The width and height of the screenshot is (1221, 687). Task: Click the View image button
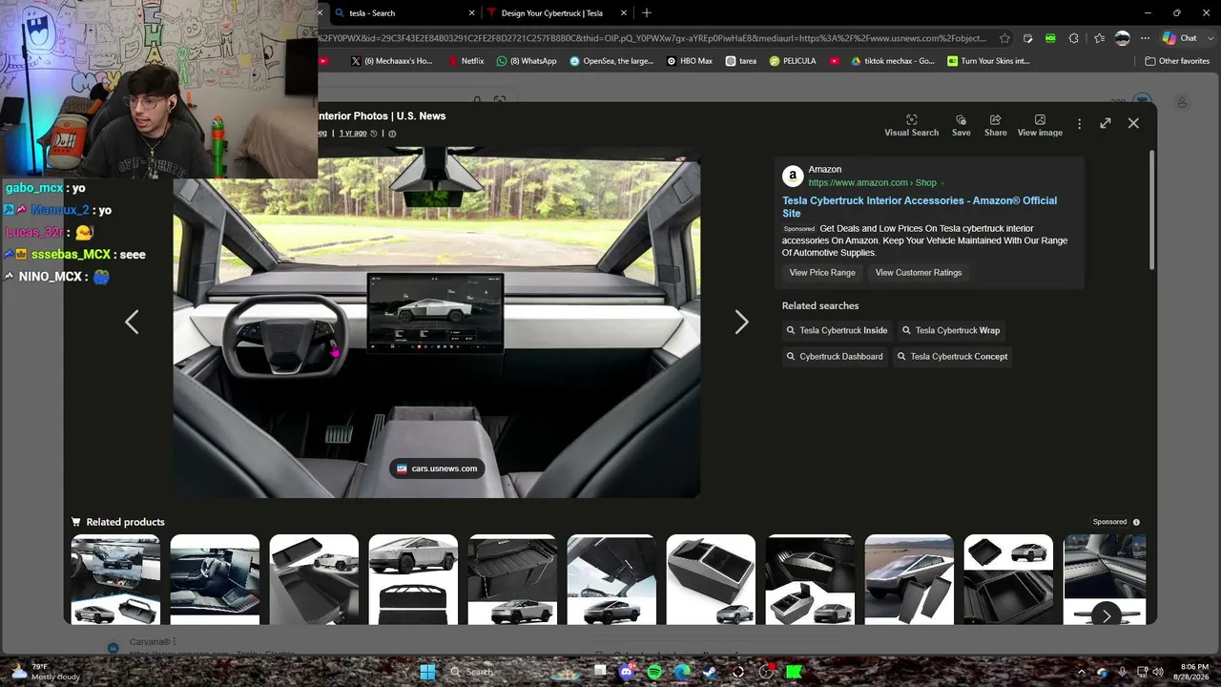click(x=1040, y=125)
